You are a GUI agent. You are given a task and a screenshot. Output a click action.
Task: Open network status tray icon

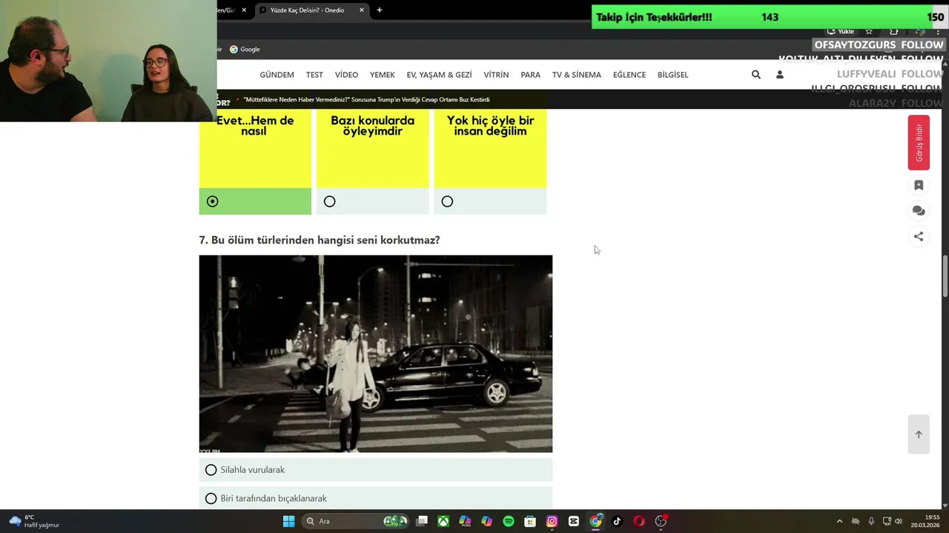887,521
